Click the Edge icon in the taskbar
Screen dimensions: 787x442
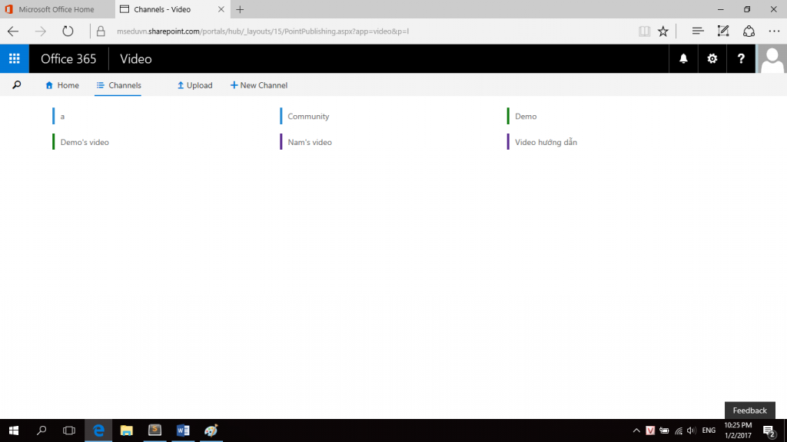98,430
